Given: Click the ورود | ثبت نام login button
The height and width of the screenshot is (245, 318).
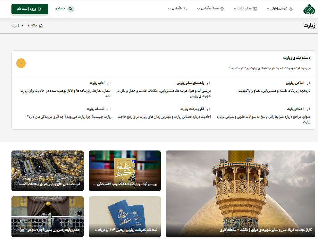Looking at the screenshot, I should pos(30,9).
